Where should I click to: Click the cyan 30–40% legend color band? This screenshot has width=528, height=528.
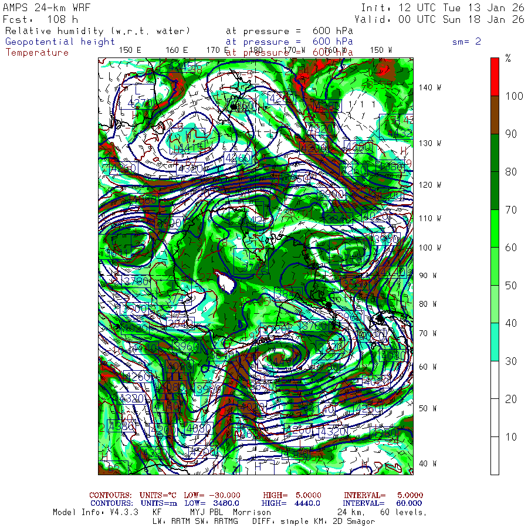pyautogui.click(x=495, y=341)
